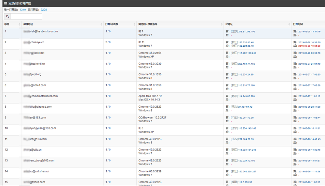The width and height of the screenshot is (325, 186).
Task: Click open time 2019-03-28 13:37:16
Action: (x=309, y=31)
